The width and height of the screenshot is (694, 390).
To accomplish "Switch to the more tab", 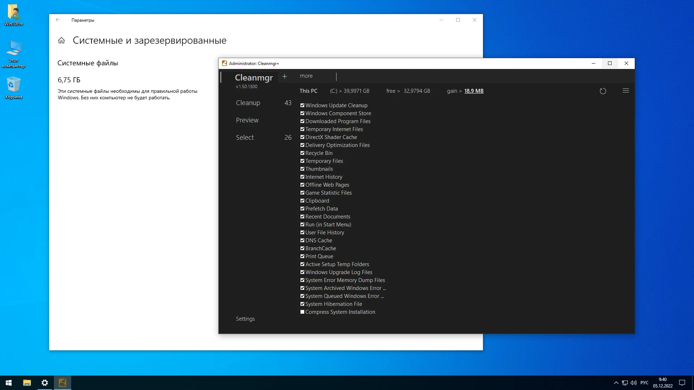I will tap(306, 76).
